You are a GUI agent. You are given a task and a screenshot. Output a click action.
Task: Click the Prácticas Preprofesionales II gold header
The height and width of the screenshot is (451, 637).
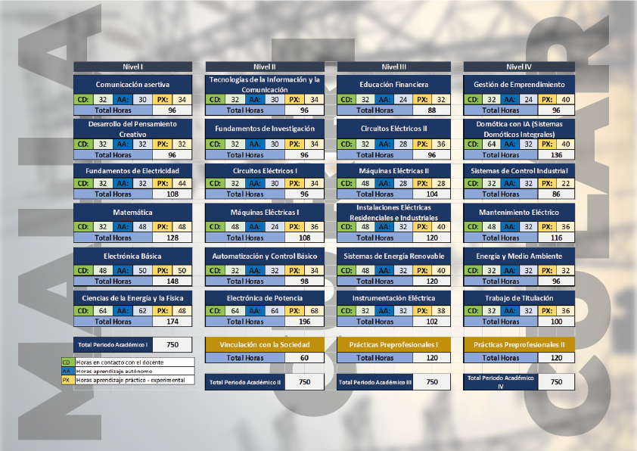click(519, 344)
